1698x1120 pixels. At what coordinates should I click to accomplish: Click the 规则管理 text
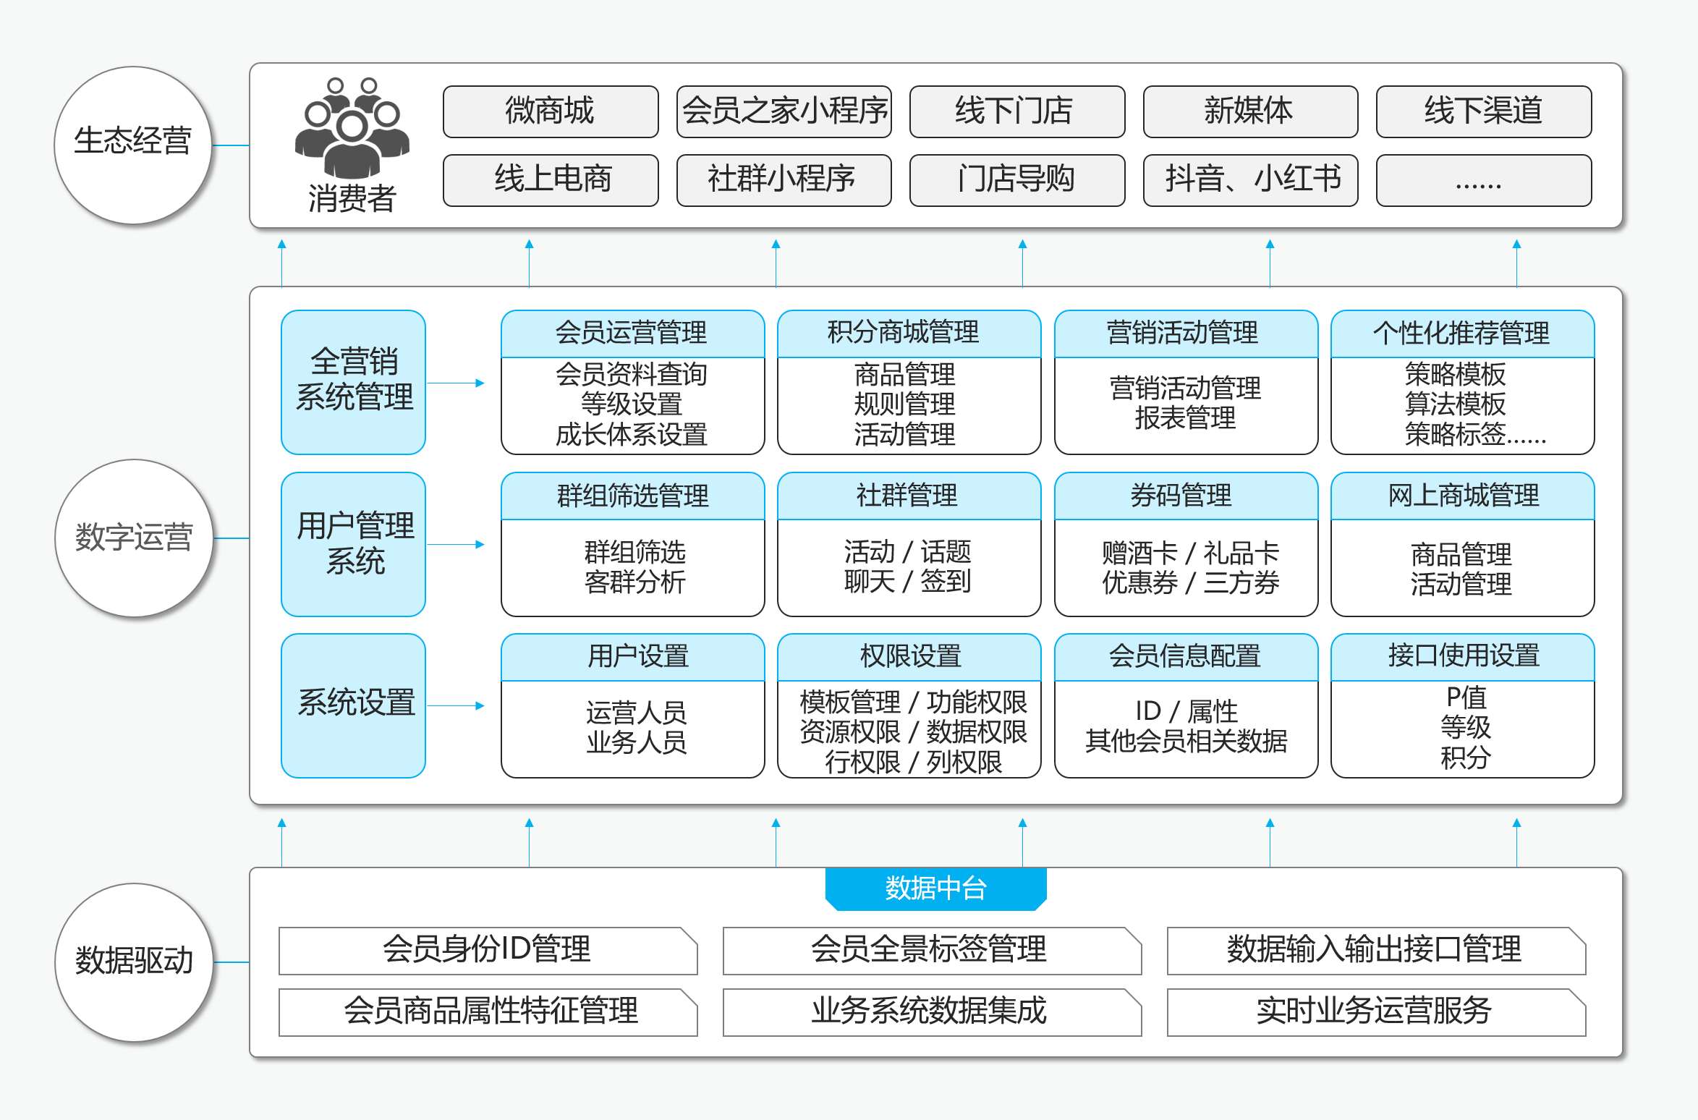click(904, 404)
